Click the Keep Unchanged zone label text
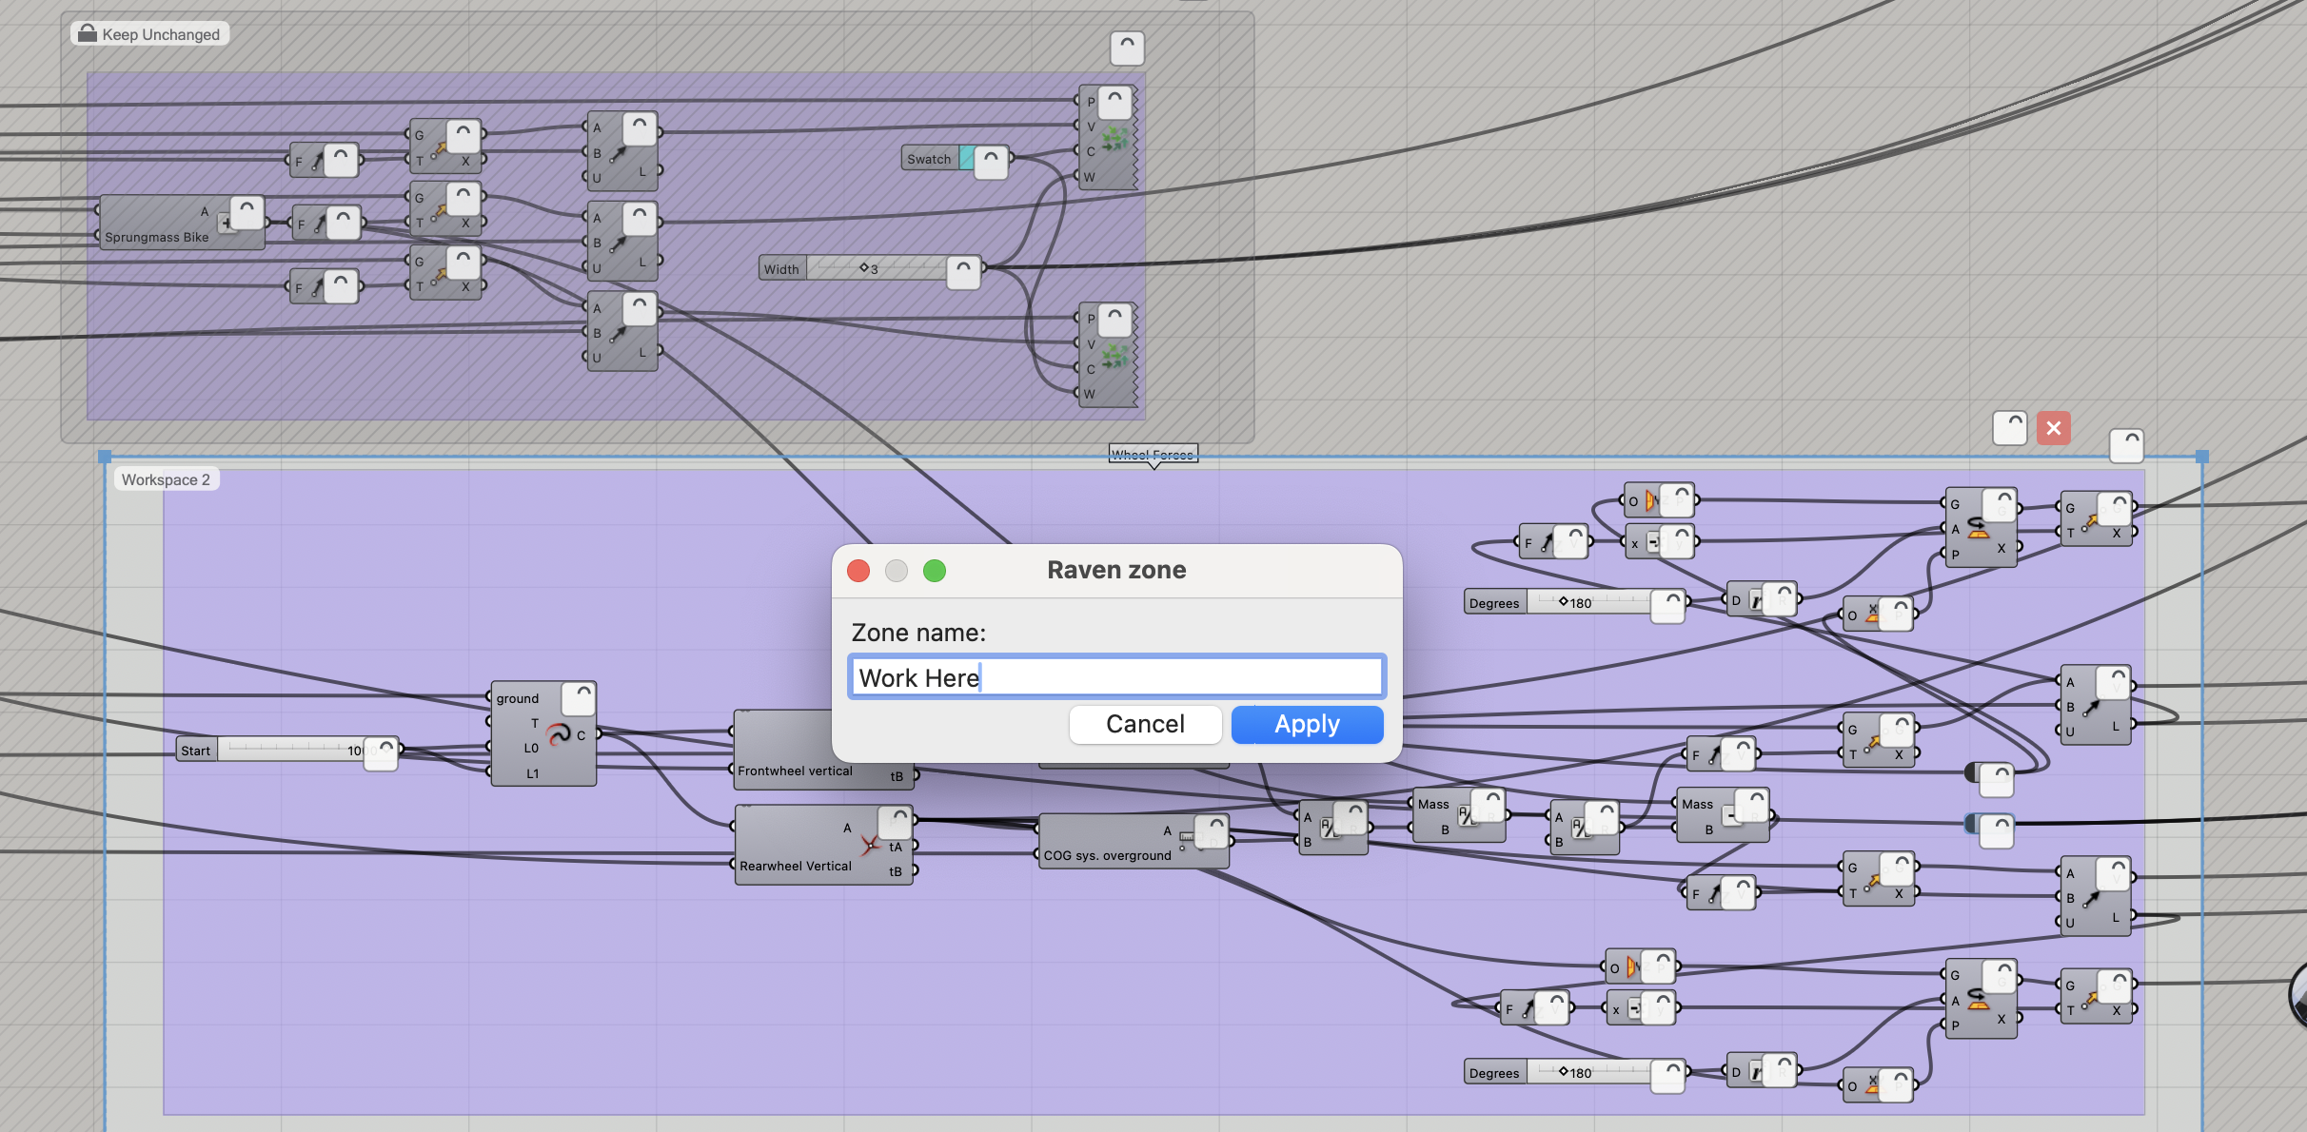The width and height of the screenshot is (2307, 1132). [160, 34]
